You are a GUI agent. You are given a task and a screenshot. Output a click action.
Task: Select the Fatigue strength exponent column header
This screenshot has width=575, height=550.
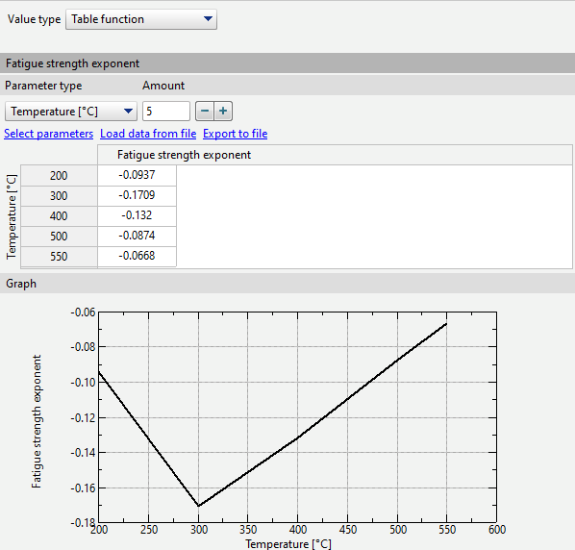click(335, 155)
